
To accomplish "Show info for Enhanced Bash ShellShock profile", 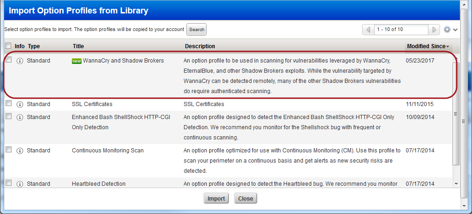I will tap(20, 118).
